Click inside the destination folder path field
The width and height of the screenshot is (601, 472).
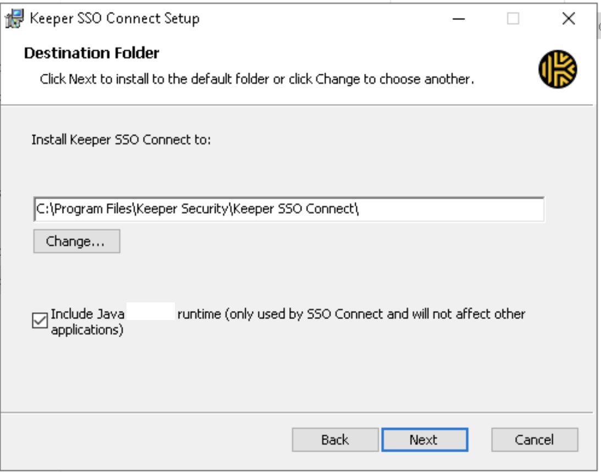tap(440, 210)
